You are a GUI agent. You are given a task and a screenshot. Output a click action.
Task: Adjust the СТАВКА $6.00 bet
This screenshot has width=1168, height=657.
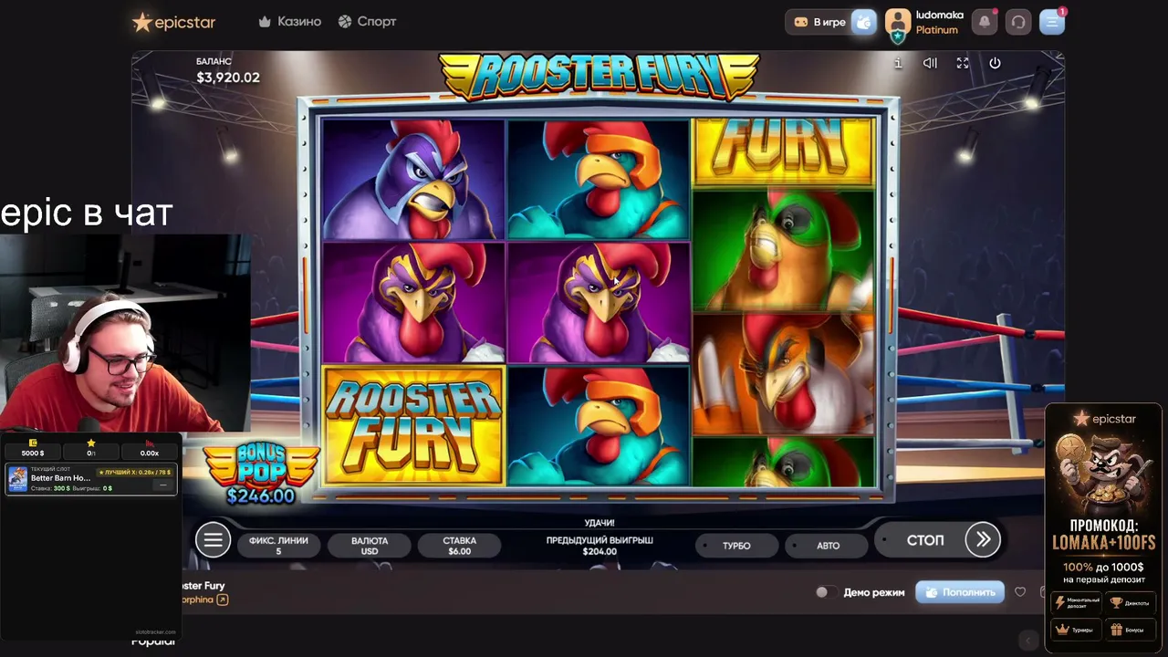tap(460, 546)
